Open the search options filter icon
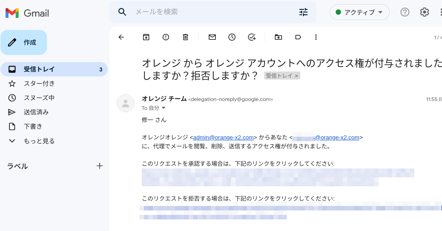This screenshot has width=442, height=231. [303, 12]
